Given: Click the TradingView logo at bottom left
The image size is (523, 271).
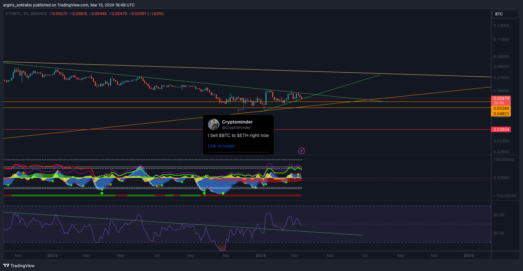Looking at the screenshot, I should (19, 265).
